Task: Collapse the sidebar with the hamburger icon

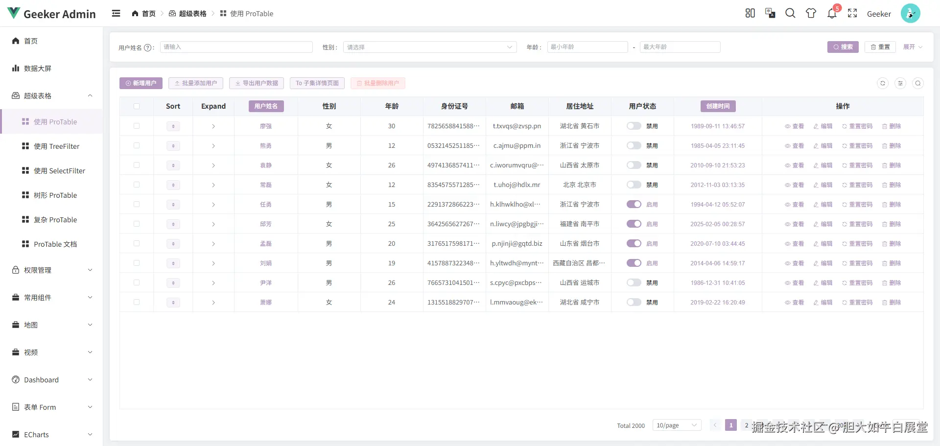Action: click(116, 13)
